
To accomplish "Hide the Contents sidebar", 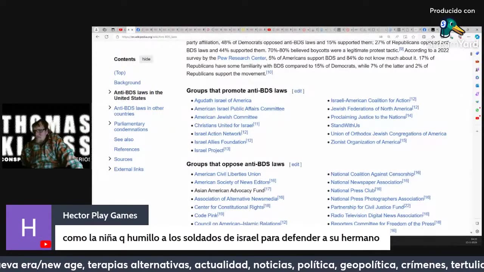I will tap(146, 59).
